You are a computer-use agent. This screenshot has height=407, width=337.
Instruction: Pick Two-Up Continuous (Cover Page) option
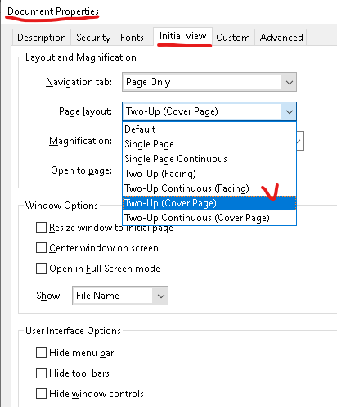tap(209, 218)
